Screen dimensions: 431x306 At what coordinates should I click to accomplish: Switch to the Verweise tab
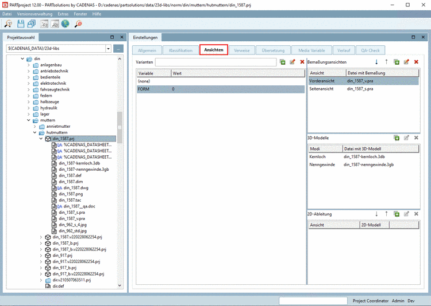242,50
